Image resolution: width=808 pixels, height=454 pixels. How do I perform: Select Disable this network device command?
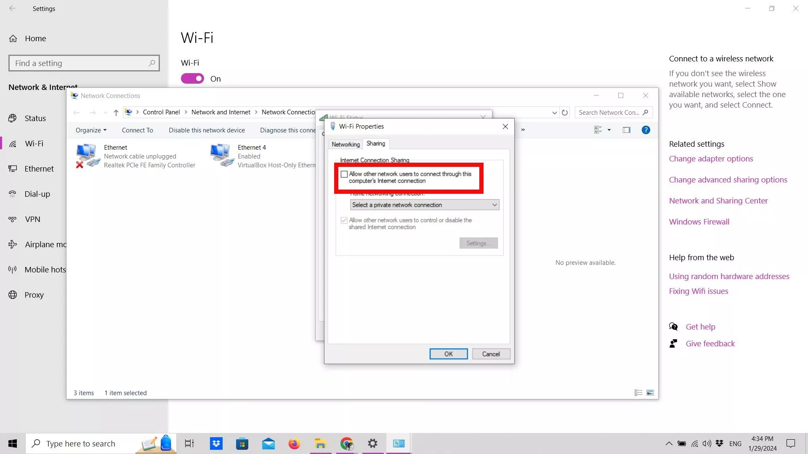coord(207,130)
